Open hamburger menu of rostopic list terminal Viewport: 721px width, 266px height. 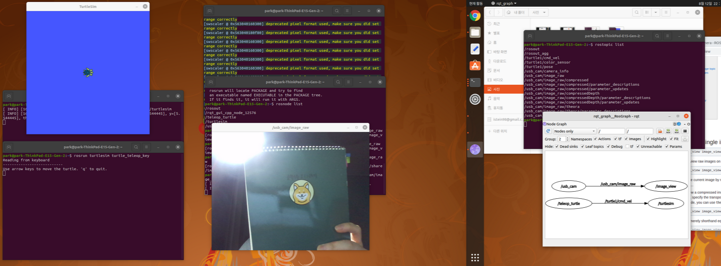click(668, 35)
